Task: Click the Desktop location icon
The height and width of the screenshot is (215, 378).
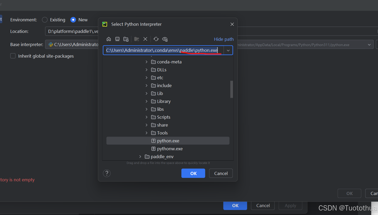Action: [x=117, y=39]
